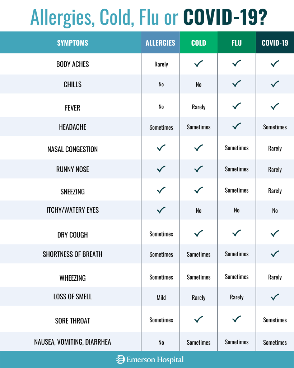Screen dimensions: 294x368
Task: Click the Body Aches checkmark under Cold
Action: (199, 64)
